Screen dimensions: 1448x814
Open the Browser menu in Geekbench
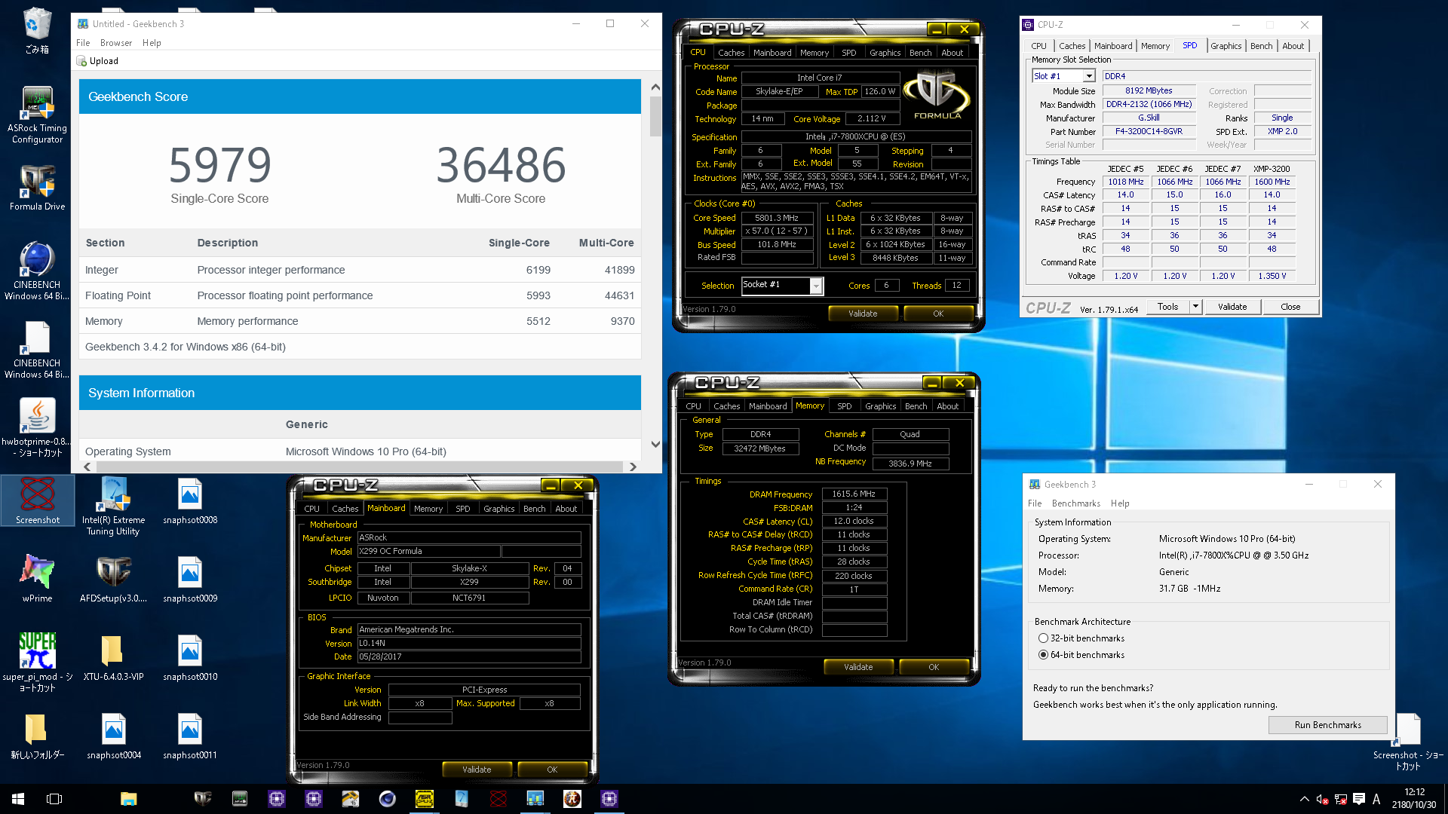pos(115,43)
